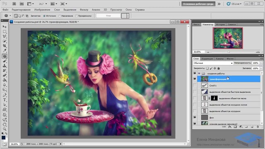Open the blend mode Обычные dropdown

213,63
